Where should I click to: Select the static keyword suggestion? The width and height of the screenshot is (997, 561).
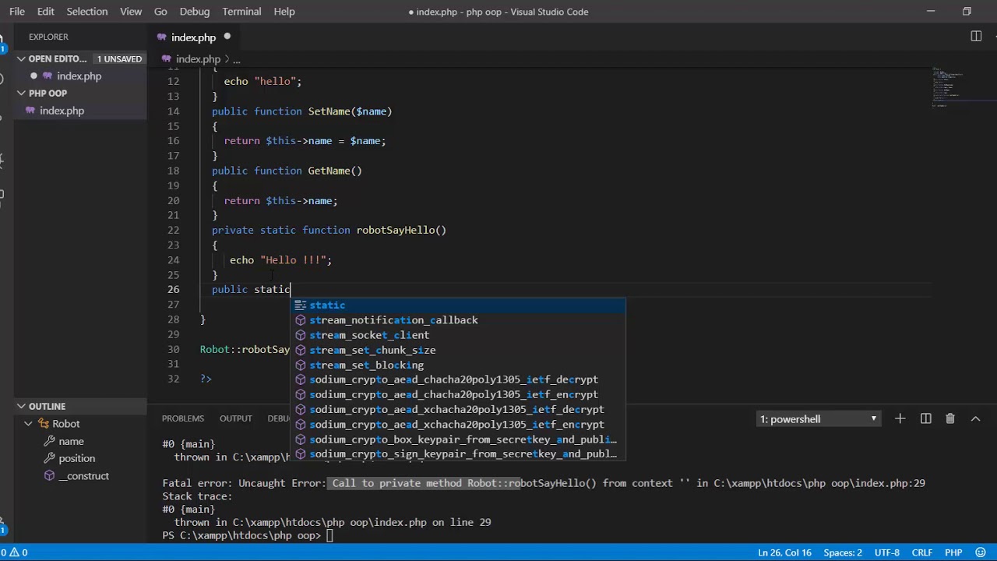[459, 305]
